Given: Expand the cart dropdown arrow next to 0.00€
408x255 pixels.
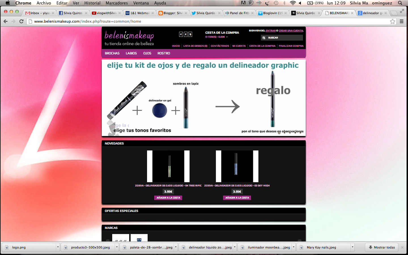Looking at the screenshot, I should point(227,37).
